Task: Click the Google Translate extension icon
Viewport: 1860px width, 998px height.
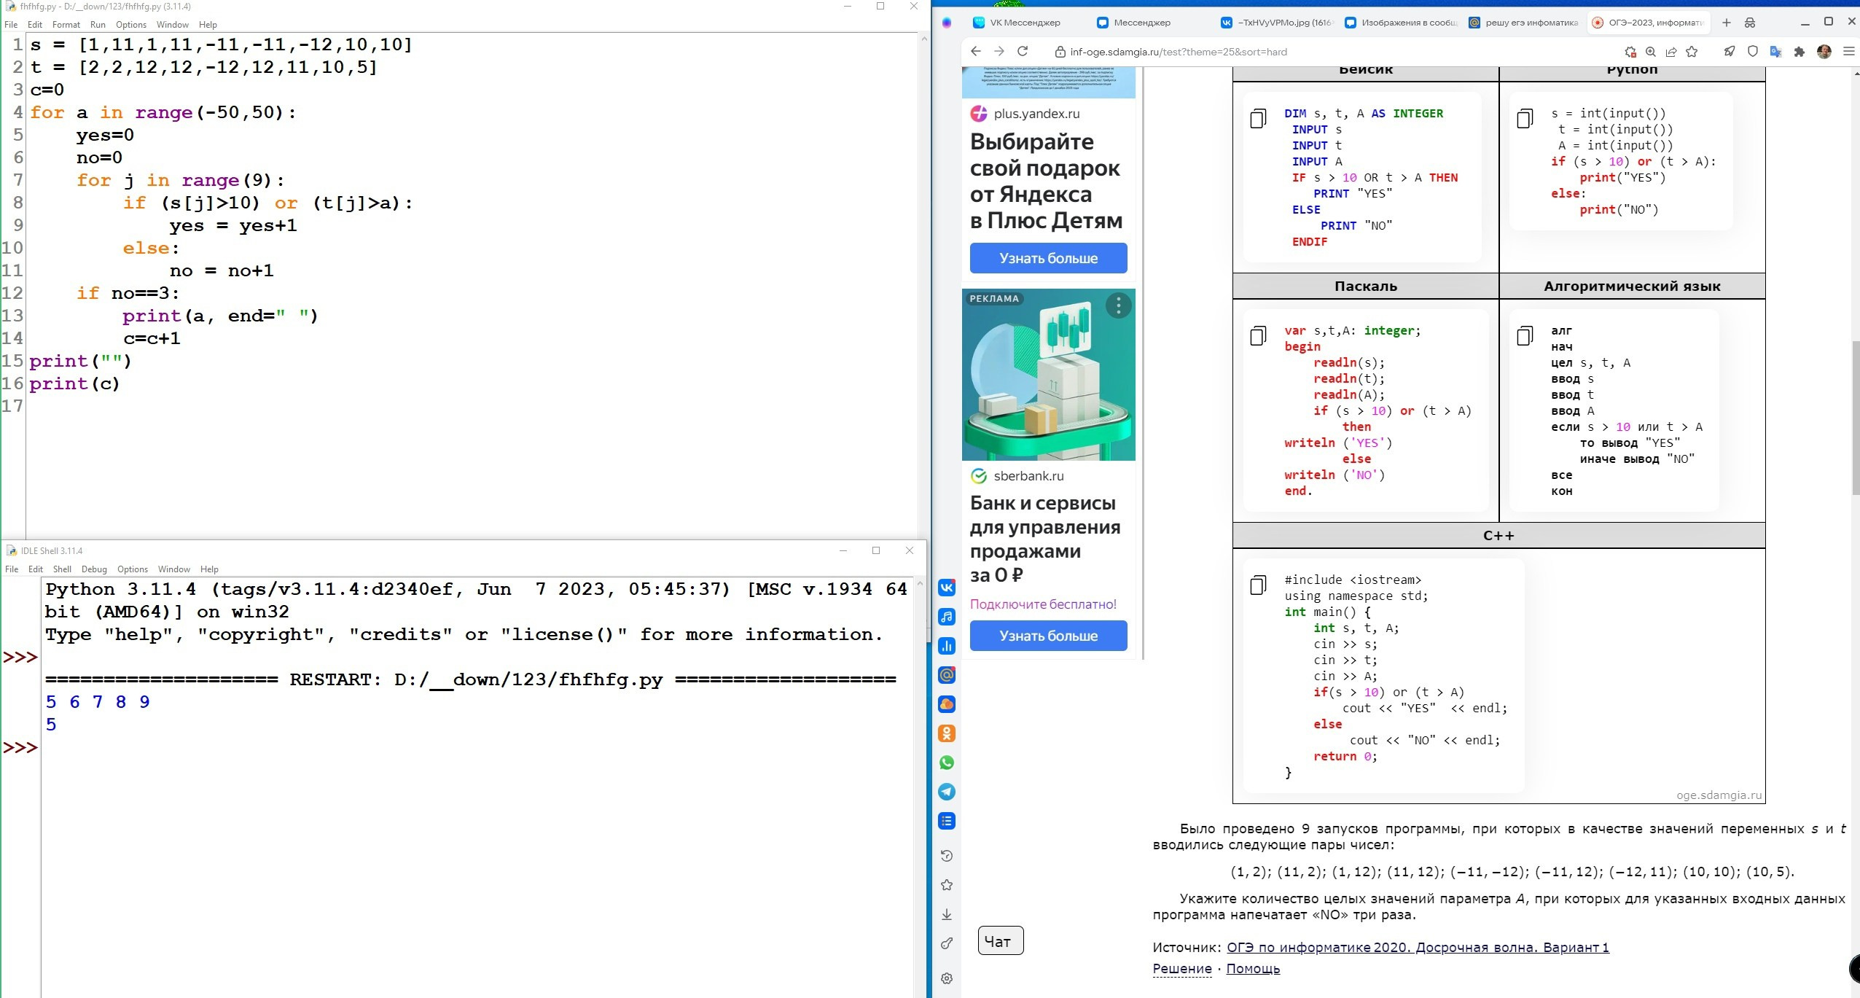Action: (x=1776, y=52)
